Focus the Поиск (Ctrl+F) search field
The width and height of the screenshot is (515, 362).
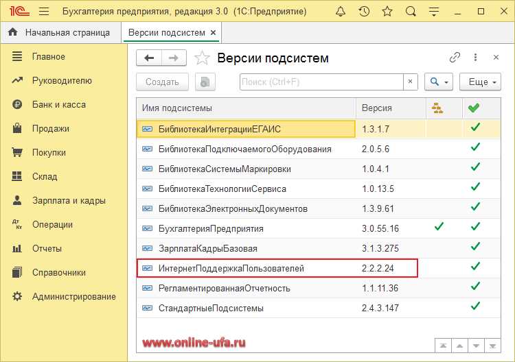(321, 82)
